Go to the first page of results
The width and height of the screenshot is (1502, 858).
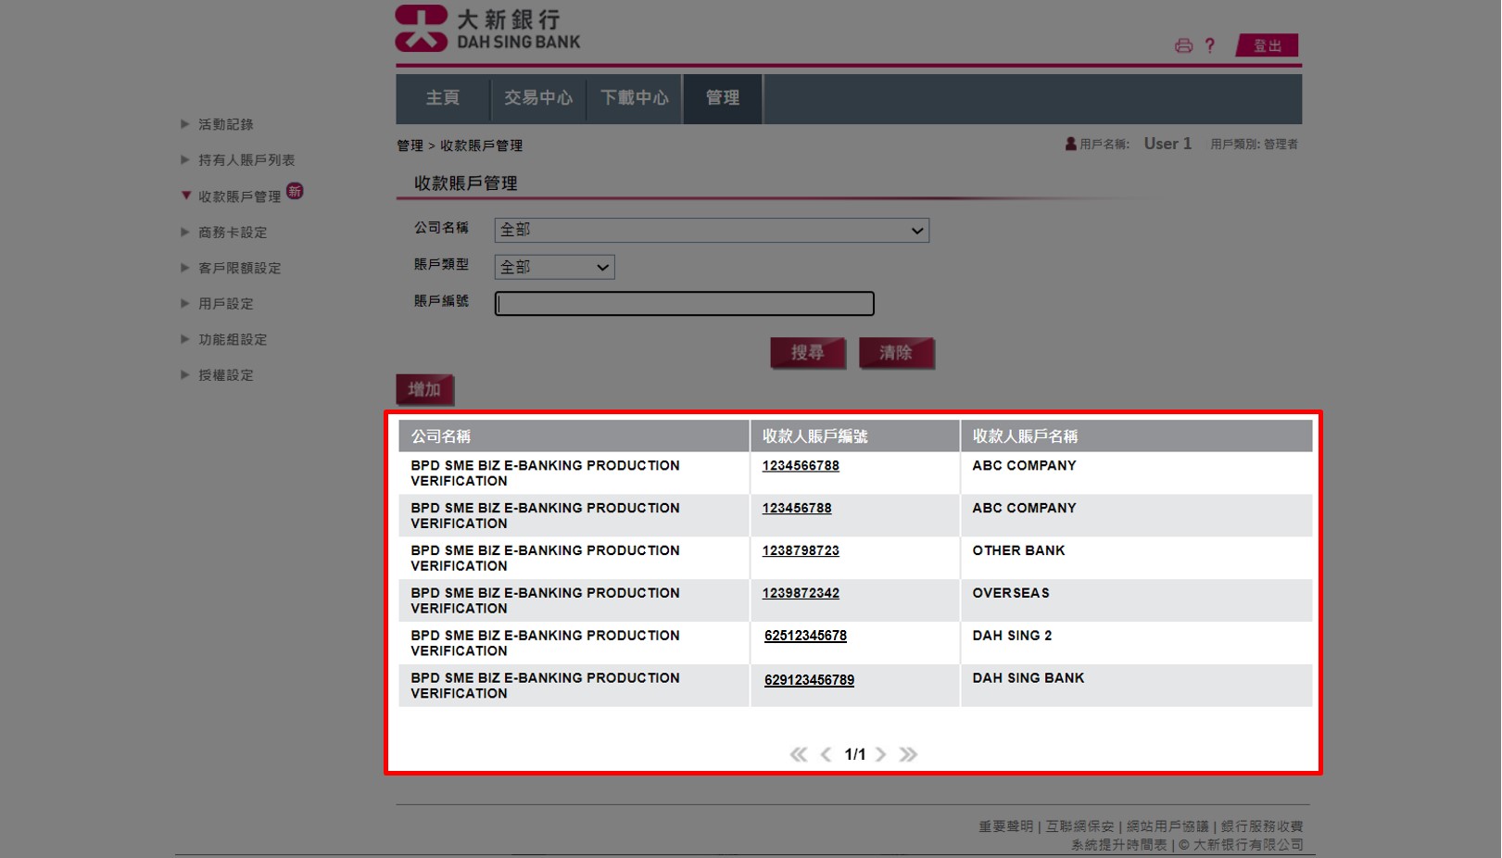[x=798, y=754]
